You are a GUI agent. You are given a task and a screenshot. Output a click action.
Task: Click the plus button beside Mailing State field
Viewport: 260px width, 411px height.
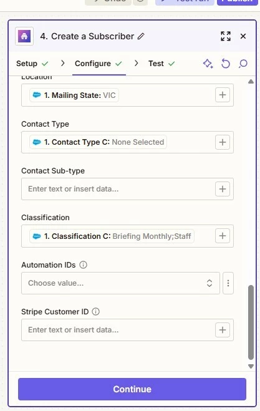(223, 95)
